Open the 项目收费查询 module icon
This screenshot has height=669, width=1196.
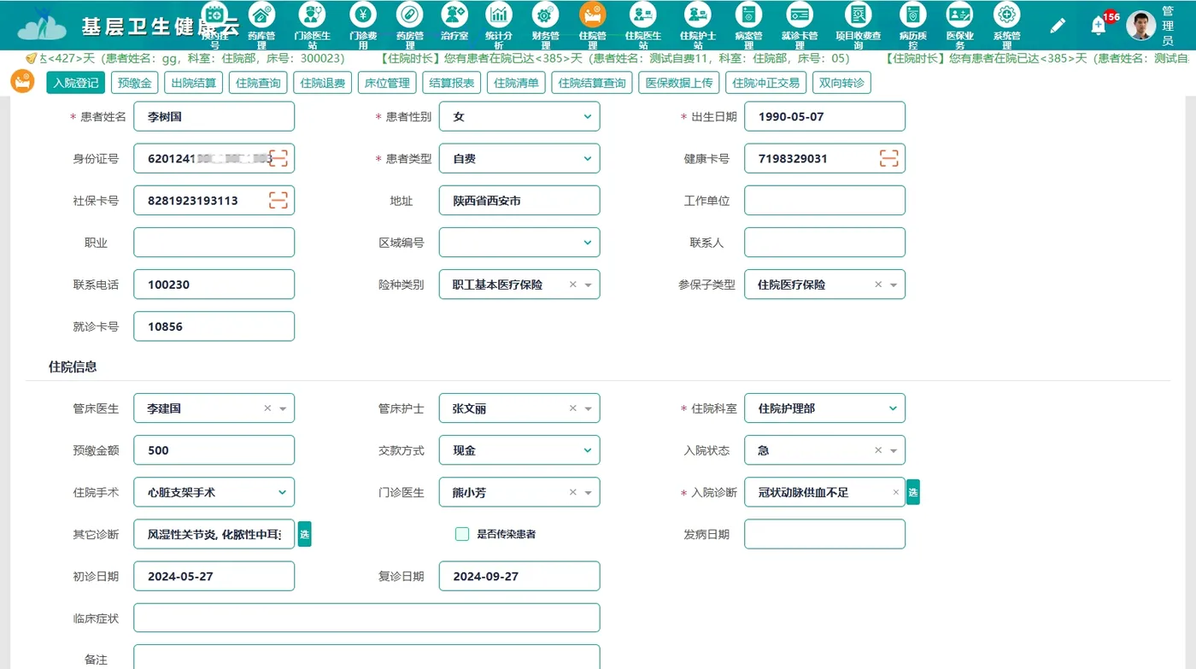pos(859,15)
